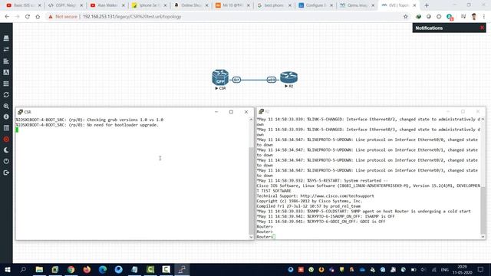The image size is (491, 276).
Task: Switch to the Alan Walker tab
Action: tap(107, 5)
